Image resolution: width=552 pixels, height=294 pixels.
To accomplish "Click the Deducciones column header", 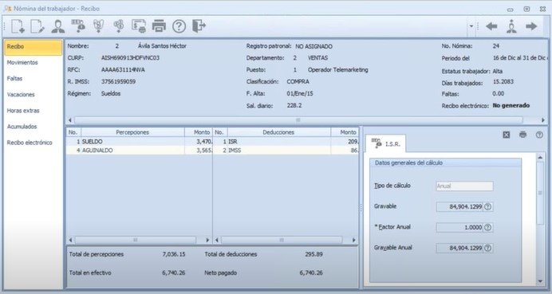I will (279, 132).
